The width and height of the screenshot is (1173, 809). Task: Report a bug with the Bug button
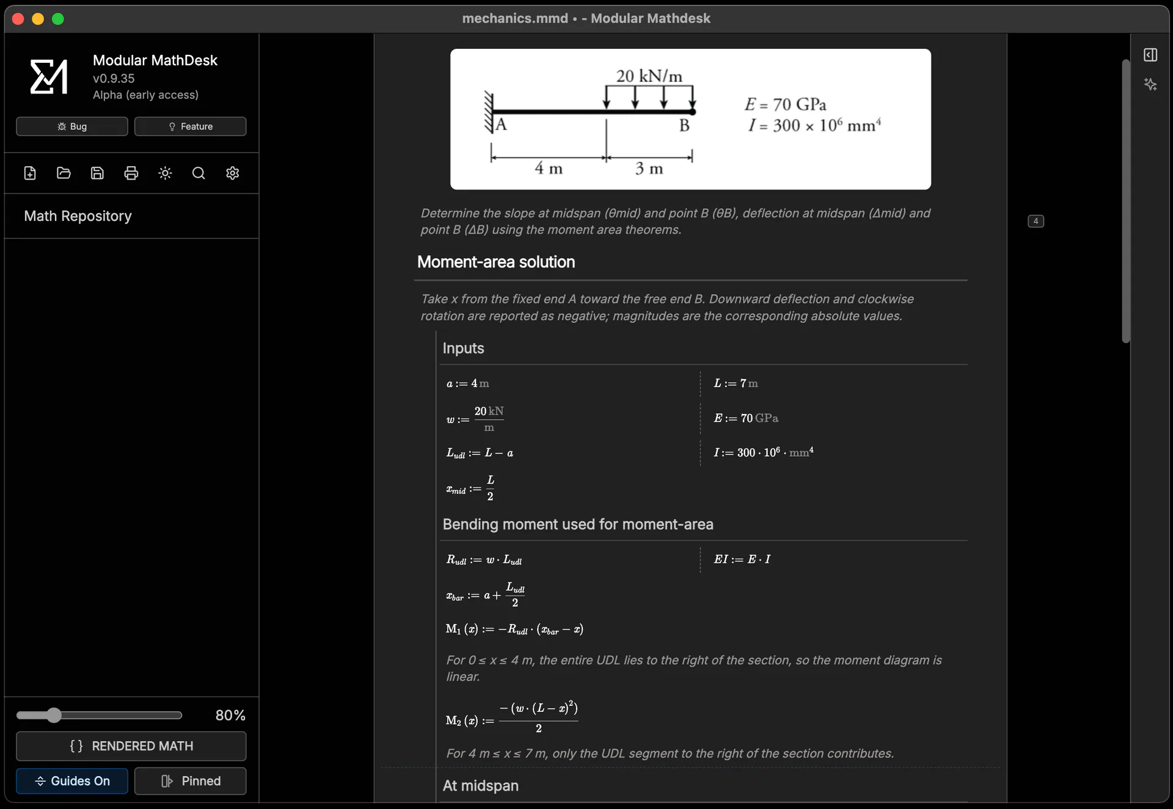tap(72, 126)
